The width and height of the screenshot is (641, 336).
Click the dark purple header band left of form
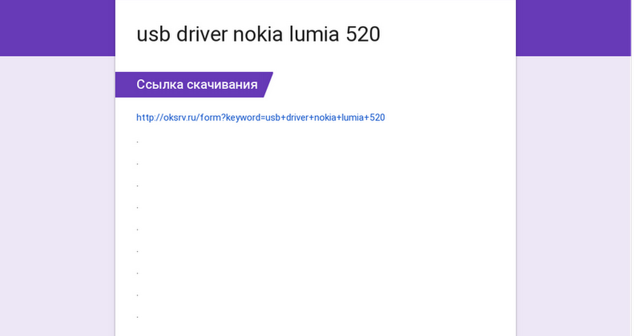(x=57, y=28)
